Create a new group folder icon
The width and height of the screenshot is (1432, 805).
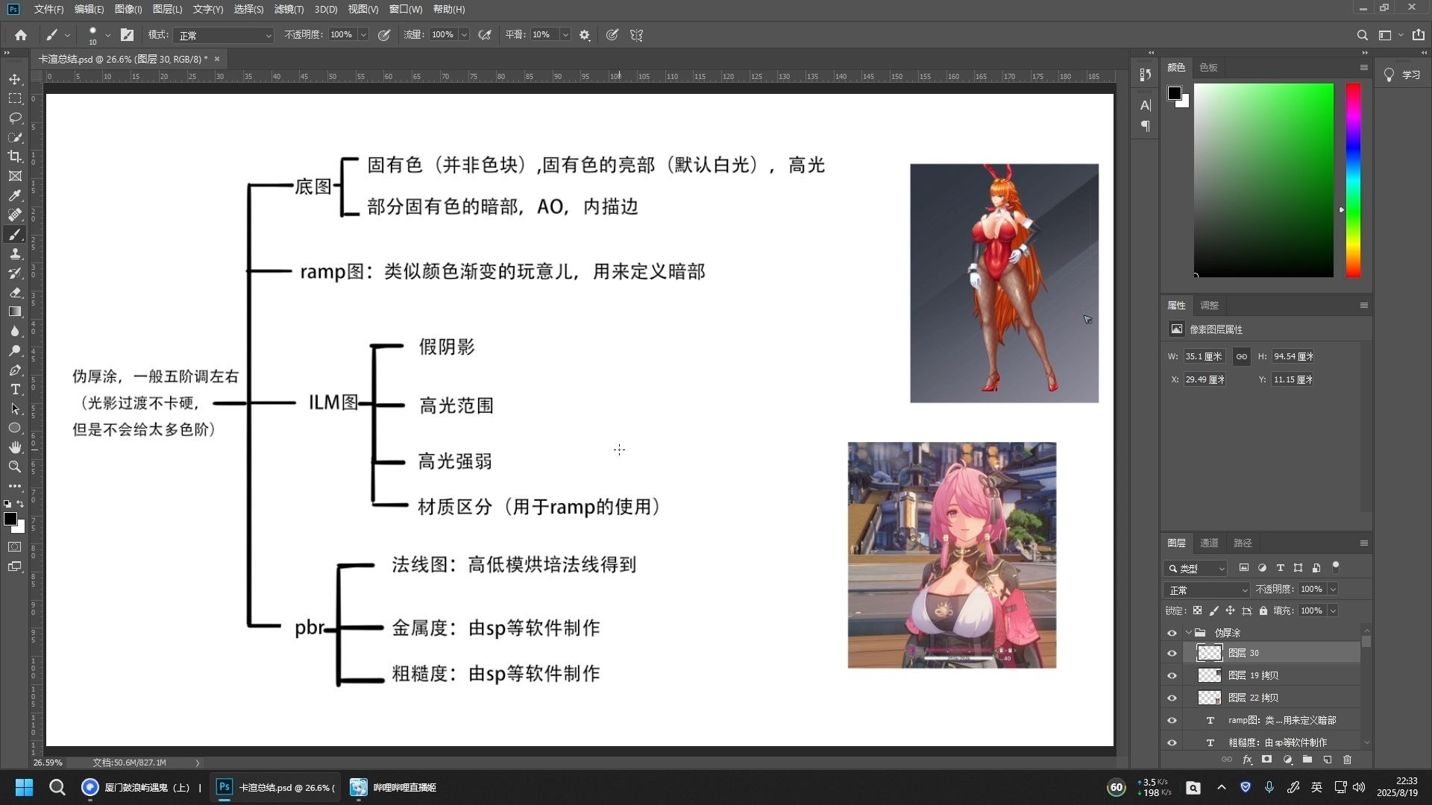coord(1307,760)
